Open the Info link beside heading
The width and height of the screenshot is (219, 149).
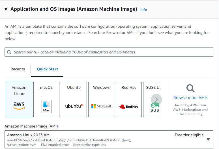tap(143, 10)
